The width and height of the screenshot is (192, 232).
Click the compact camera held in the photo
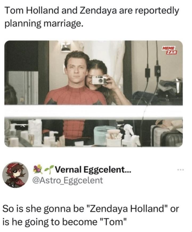point(99,80)
